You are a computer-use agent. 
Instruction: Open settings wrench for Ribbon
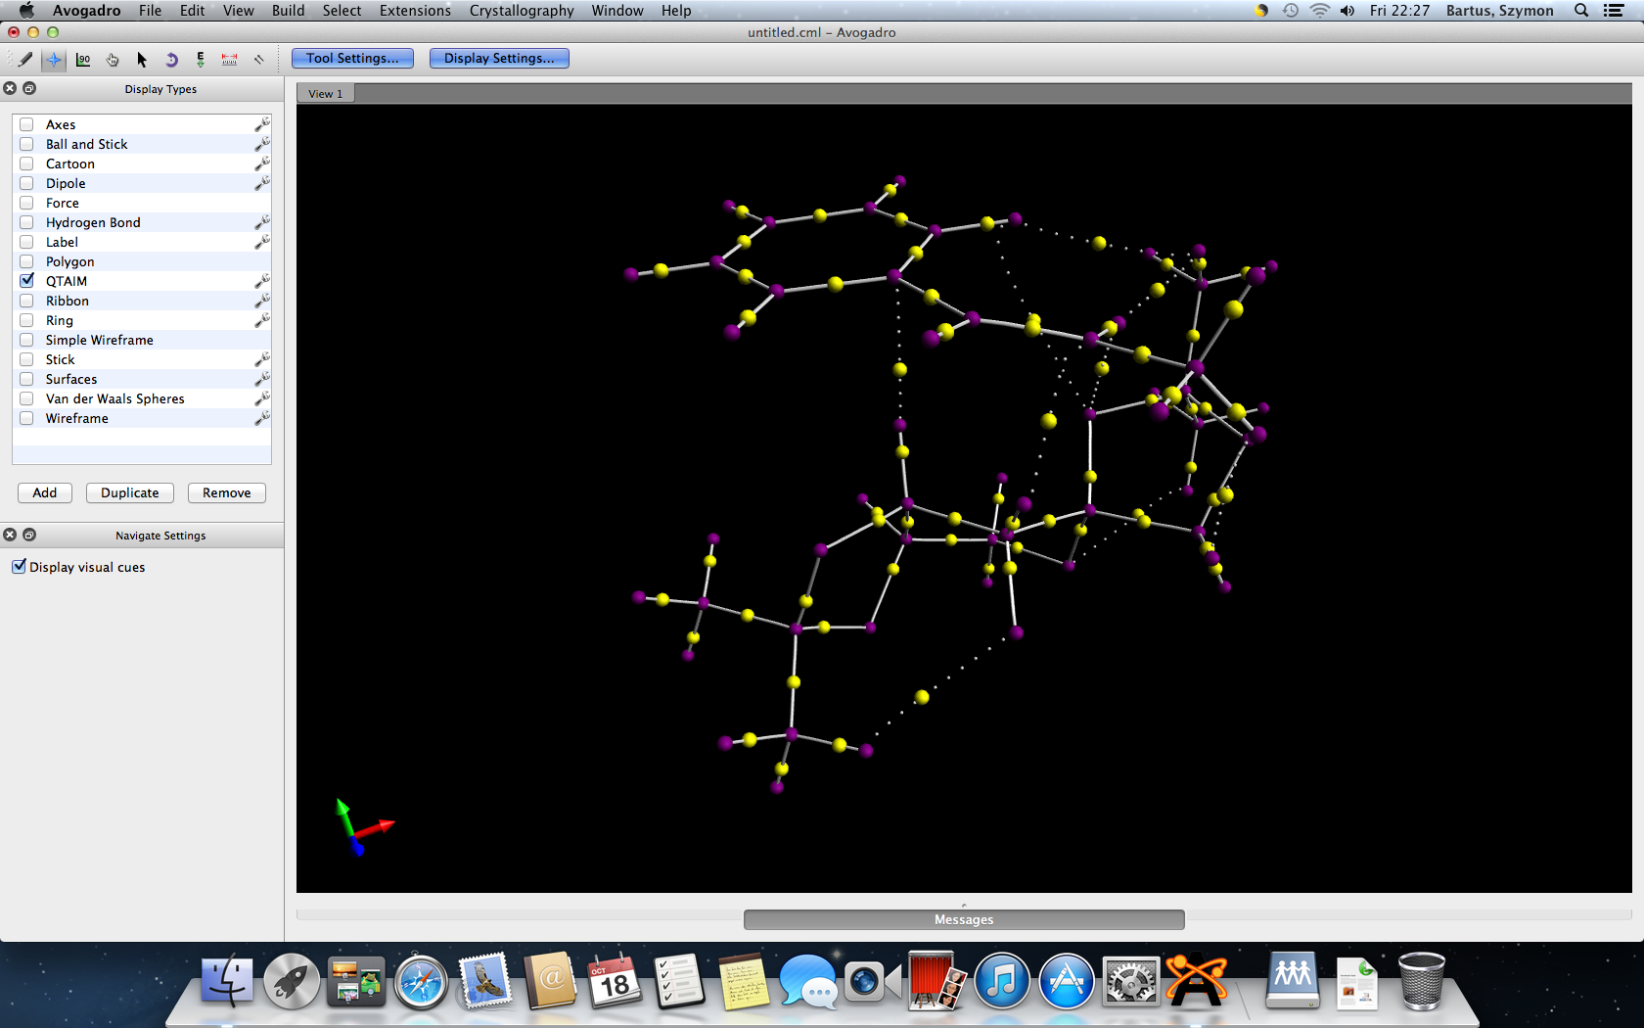pyautogui.click(x=262, y=301)
